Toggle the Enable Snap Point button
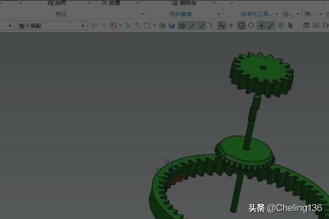 (182, 26)
